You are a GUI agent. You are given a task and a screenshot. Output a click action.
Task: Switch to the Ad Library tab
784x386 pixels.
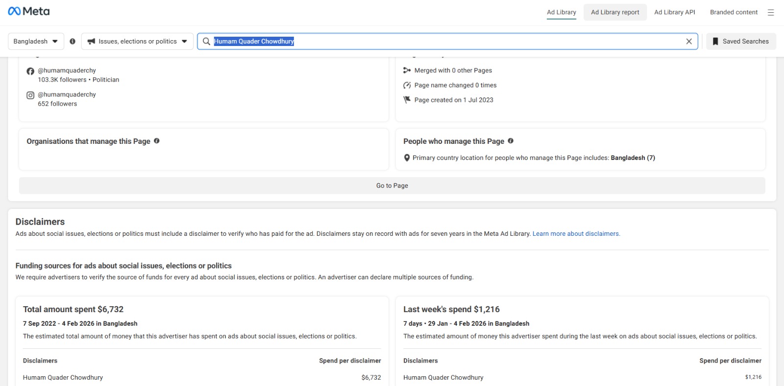point(562,12)
